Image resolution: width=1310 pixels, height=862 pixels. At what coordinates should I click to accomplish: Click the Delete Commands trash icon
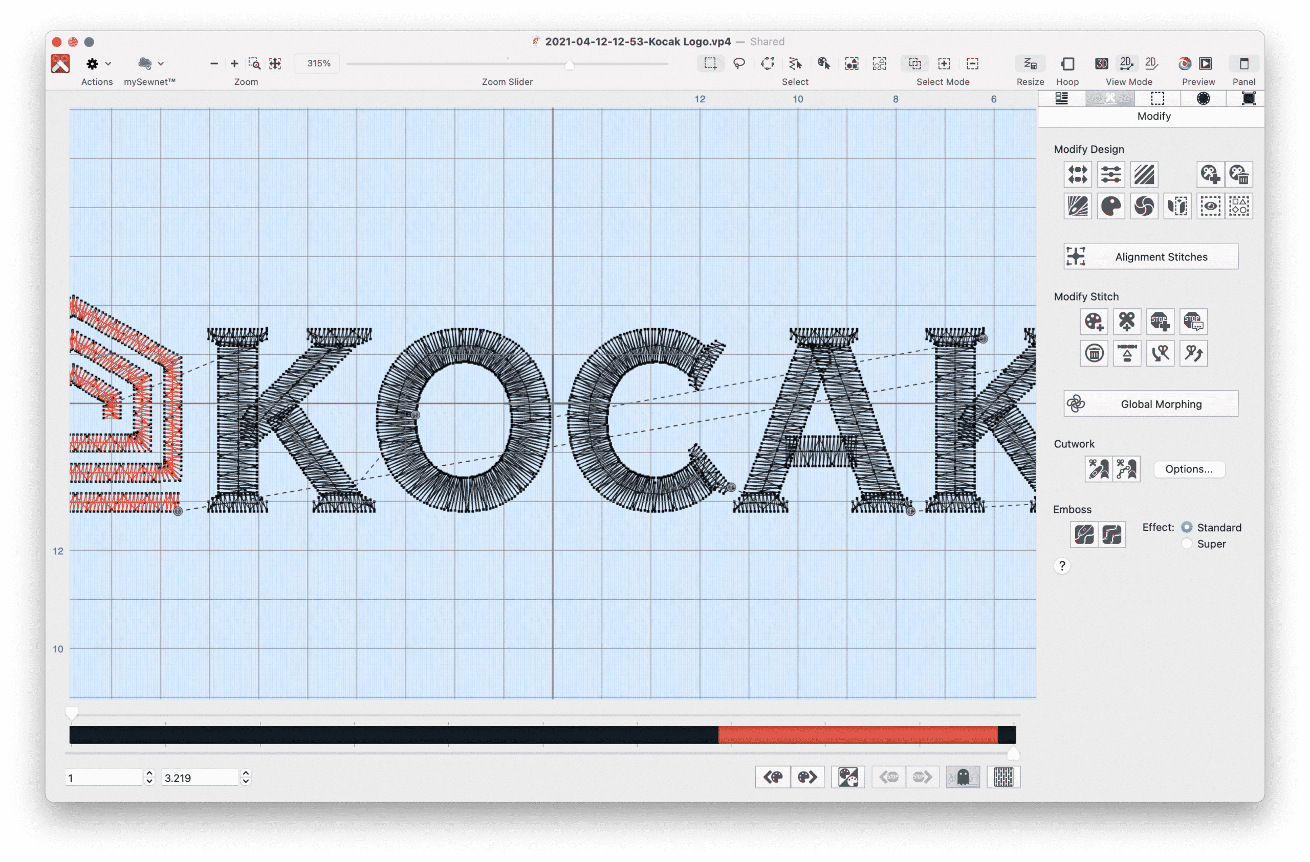(x=1094, y=353)
